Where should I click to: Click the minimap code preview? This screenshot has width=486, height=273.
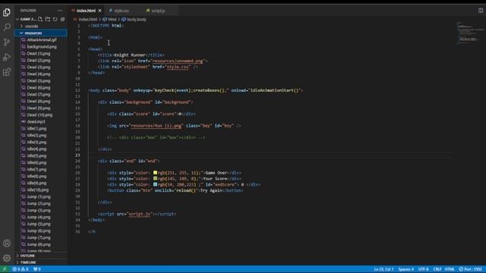tap(469, 33)
